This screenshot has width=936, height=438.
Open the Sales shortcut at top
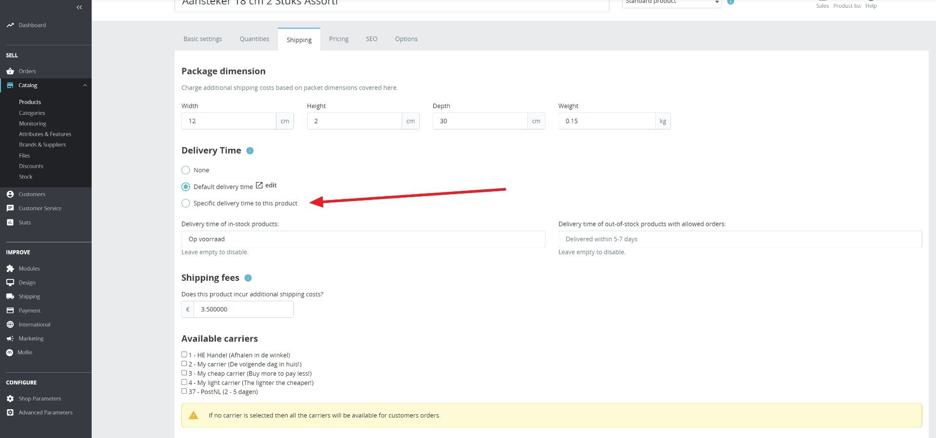click(822, 4)
